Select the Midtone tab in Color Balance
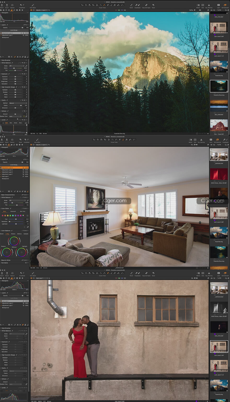230x402 pixels. [x=19, y=234]
